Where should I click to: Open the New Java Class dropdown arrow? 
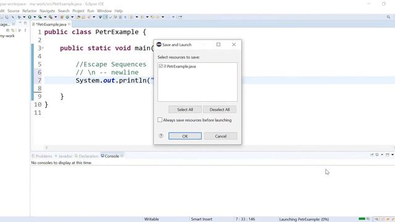tap(72, 17)
